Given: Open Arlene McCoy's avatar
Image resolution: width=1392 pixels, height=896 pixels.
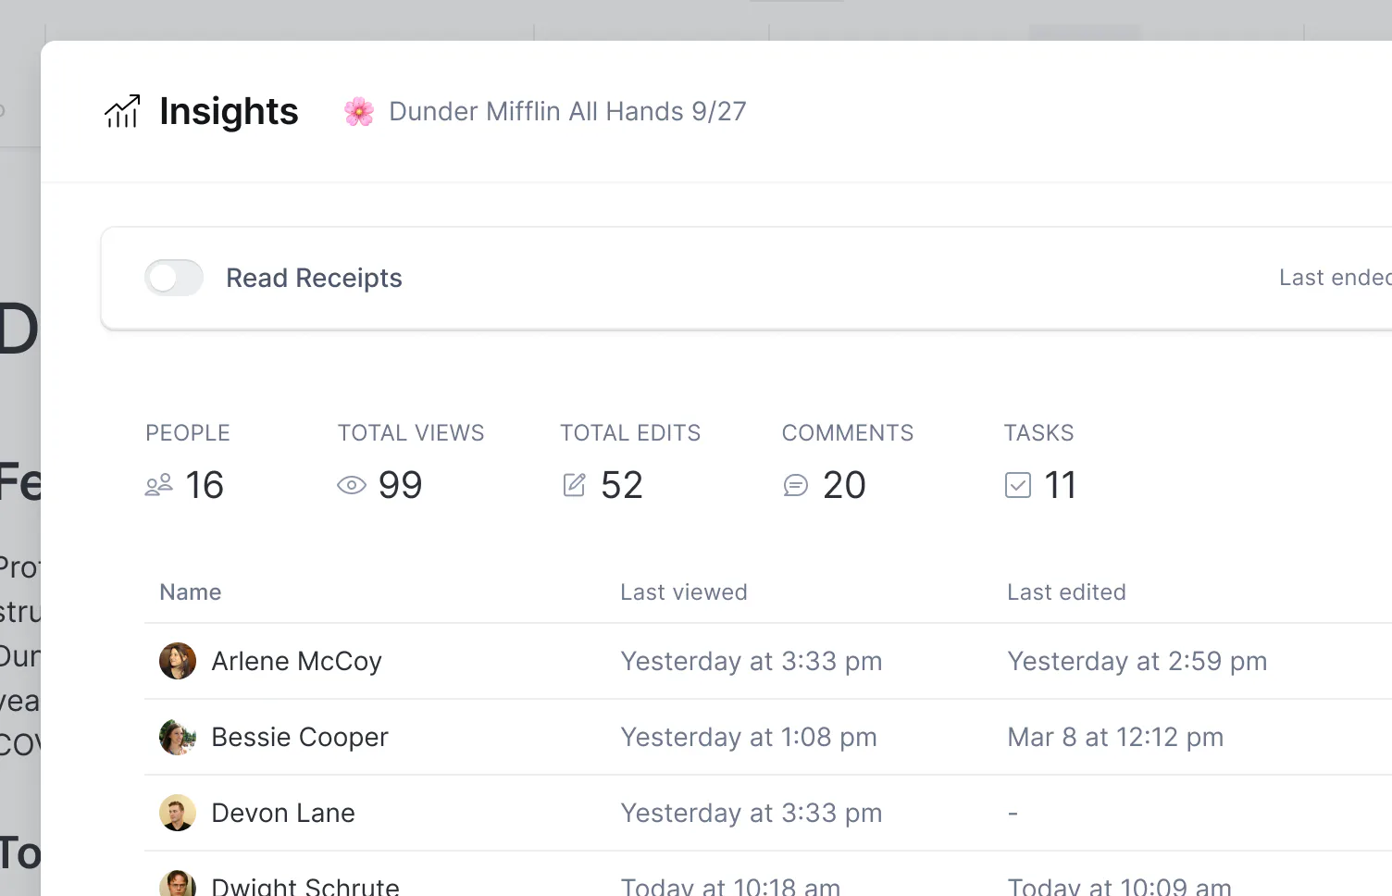Looking at the screenshot, I should 178,661.
